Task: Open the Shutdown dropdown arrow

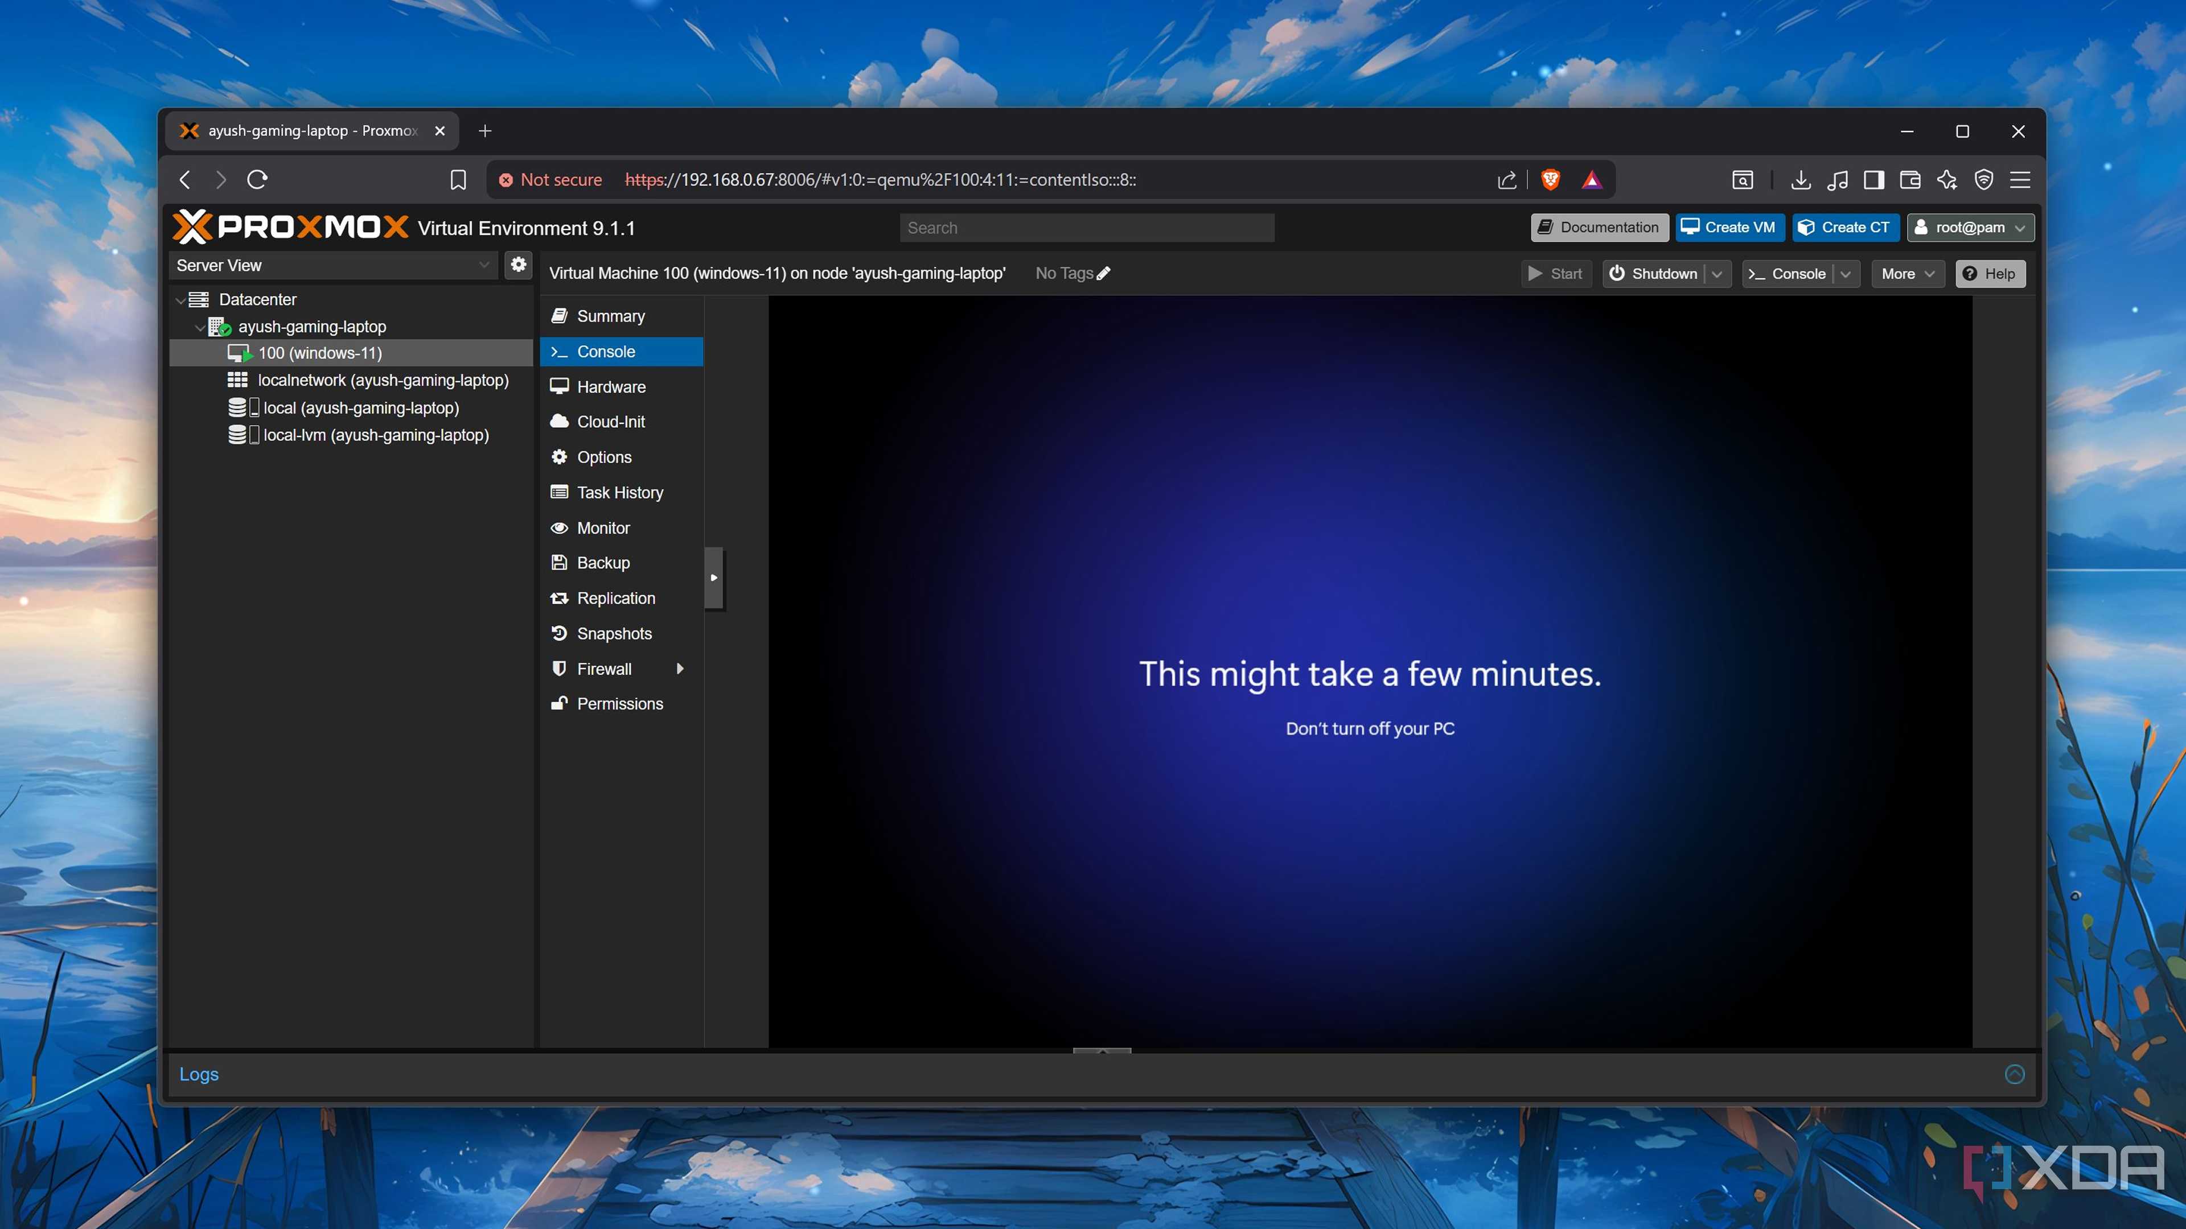Action: [x=1717, y=274]
